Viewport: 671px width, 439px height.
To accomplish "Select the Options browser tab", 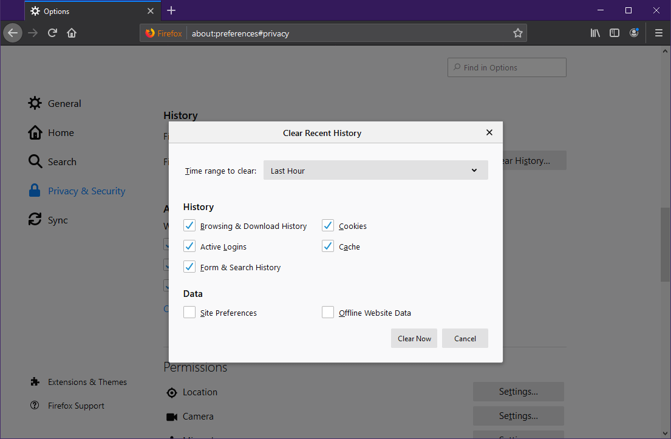I will pyautogui.click(x=92, y=11).
